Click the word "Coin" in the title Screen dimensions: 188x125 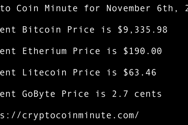[28, 8]
